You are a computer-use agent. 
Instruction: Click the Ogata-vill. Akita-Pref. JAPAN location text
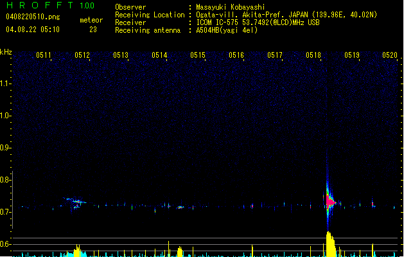click(x=286, y=15)
